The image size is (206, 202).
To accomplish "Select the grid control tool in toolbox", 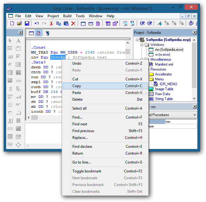I will (10, 137).
